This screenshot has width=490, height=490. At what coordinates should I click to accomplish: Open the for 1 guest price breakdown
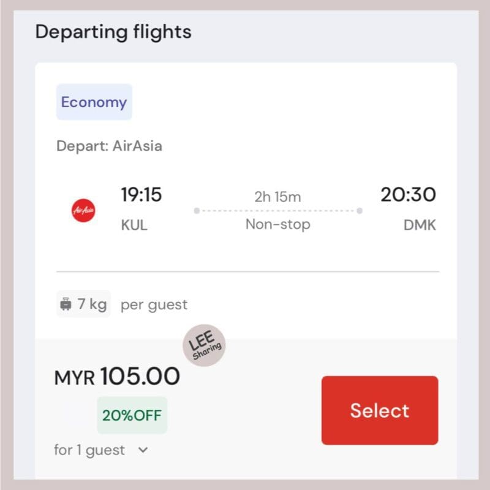point(89,450)
